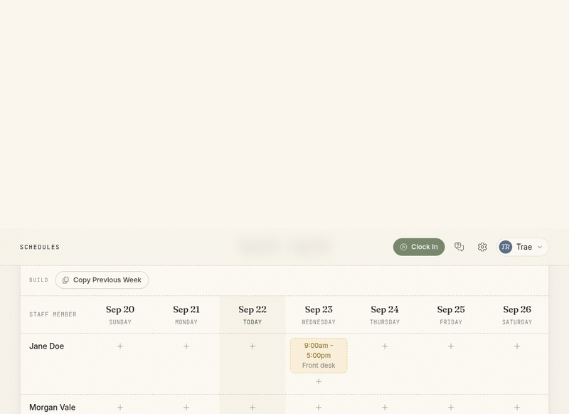Add shift for Jane Doe on Sep 22
The width and height of the screenshot is (569, 414).
(252, 346)
